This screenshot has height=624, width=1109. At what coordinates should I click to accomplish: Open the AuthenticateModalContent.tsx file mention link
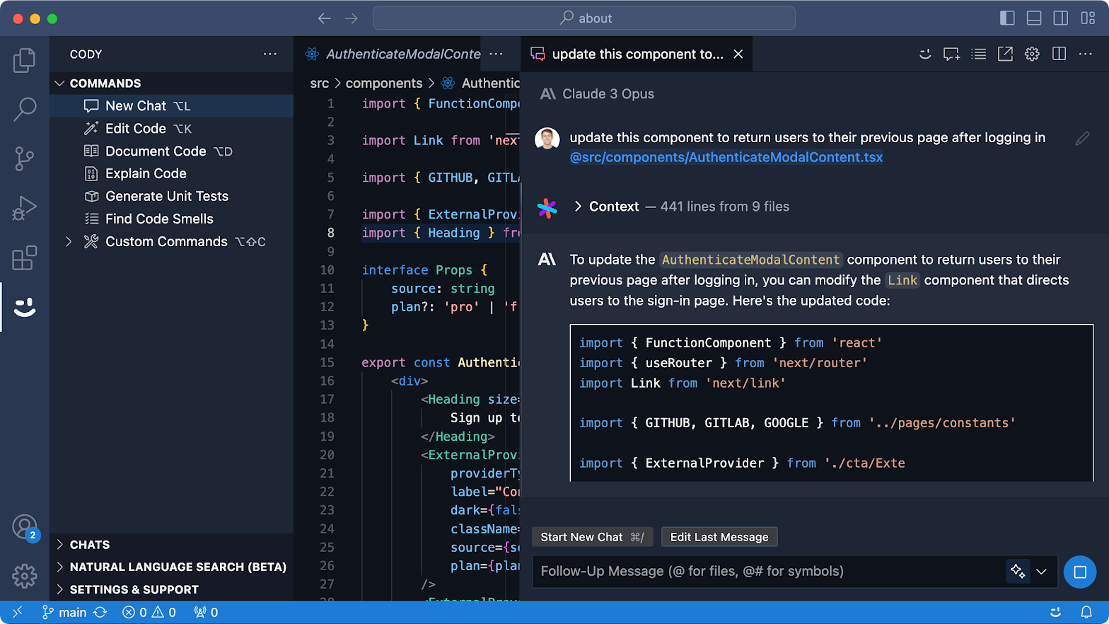(x=726, y=158)
